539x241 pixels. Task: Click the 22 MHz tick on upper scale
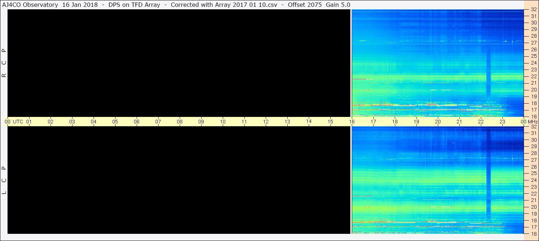[534, 76]
